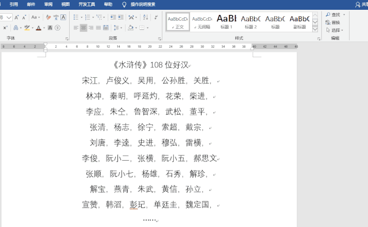Click the distributed alignment icon
The width and height of the screenshot is (368, 227).
click(x=106, y=28)
